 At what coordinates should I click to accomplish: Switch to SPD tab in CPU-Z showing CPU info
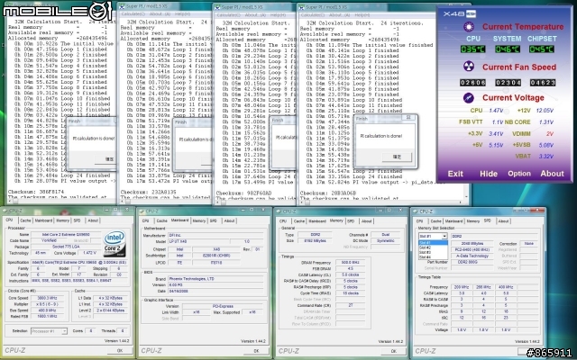(x=77, y=220)
